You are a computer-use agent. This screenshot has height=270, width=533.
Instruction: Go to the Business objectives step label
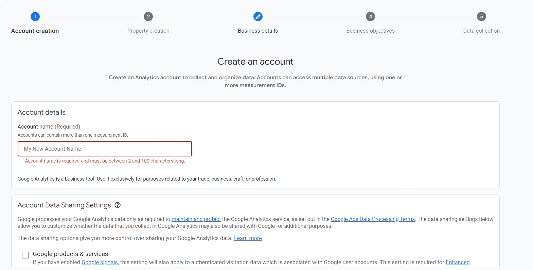[370, 31]
